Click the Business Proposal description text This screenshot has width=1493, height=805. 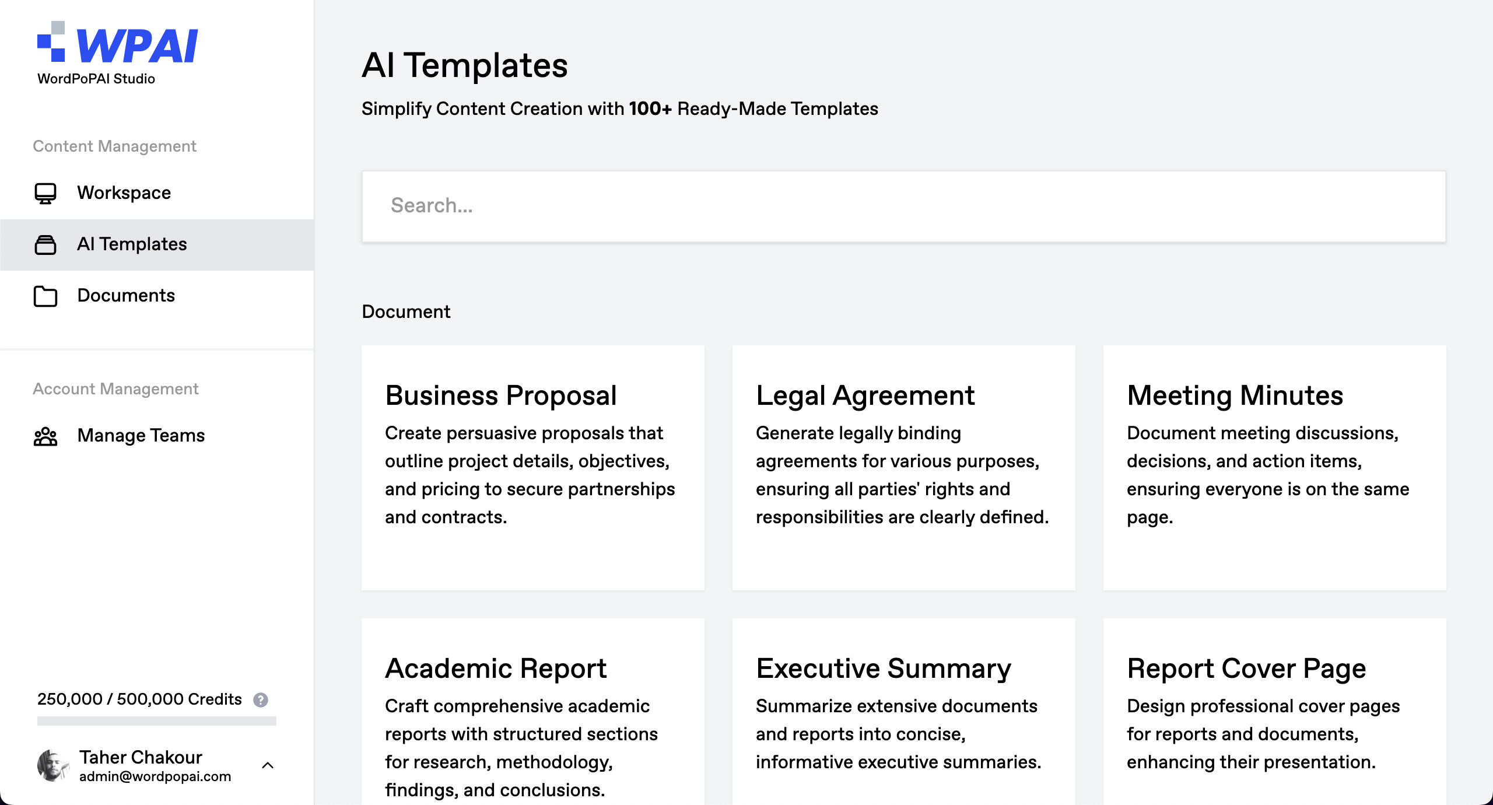[530, 475]
